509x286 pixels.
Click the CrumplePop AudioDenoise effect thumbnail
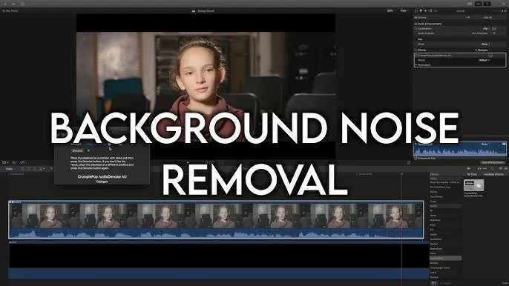click(x=473, y=185)
